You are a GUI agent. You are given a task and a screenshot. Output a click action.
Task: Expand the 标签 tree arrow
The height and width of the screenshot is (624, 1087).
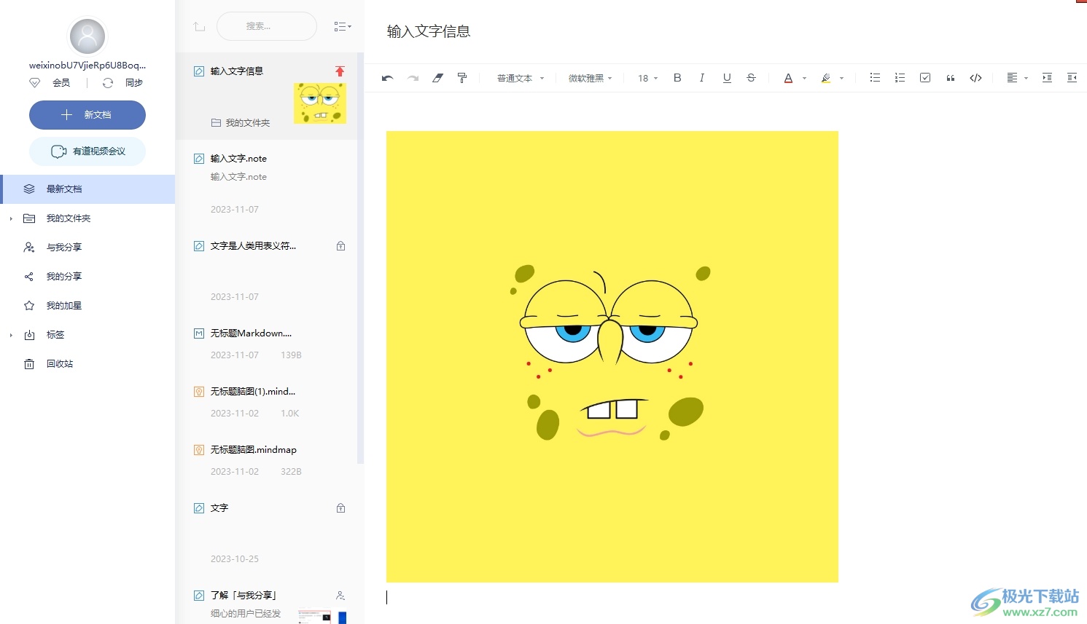(11, 335)
